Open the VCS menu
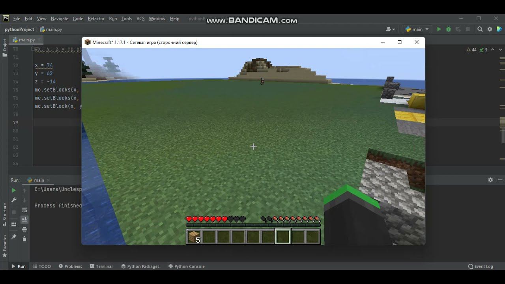Viewport: 505px width, 284px height. pyautogui.click(x=140, y=19)
